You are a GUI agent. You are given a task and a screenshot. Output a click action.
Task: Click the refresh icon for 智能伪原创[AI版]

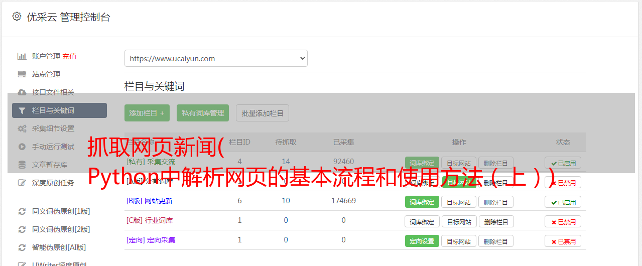22,247
